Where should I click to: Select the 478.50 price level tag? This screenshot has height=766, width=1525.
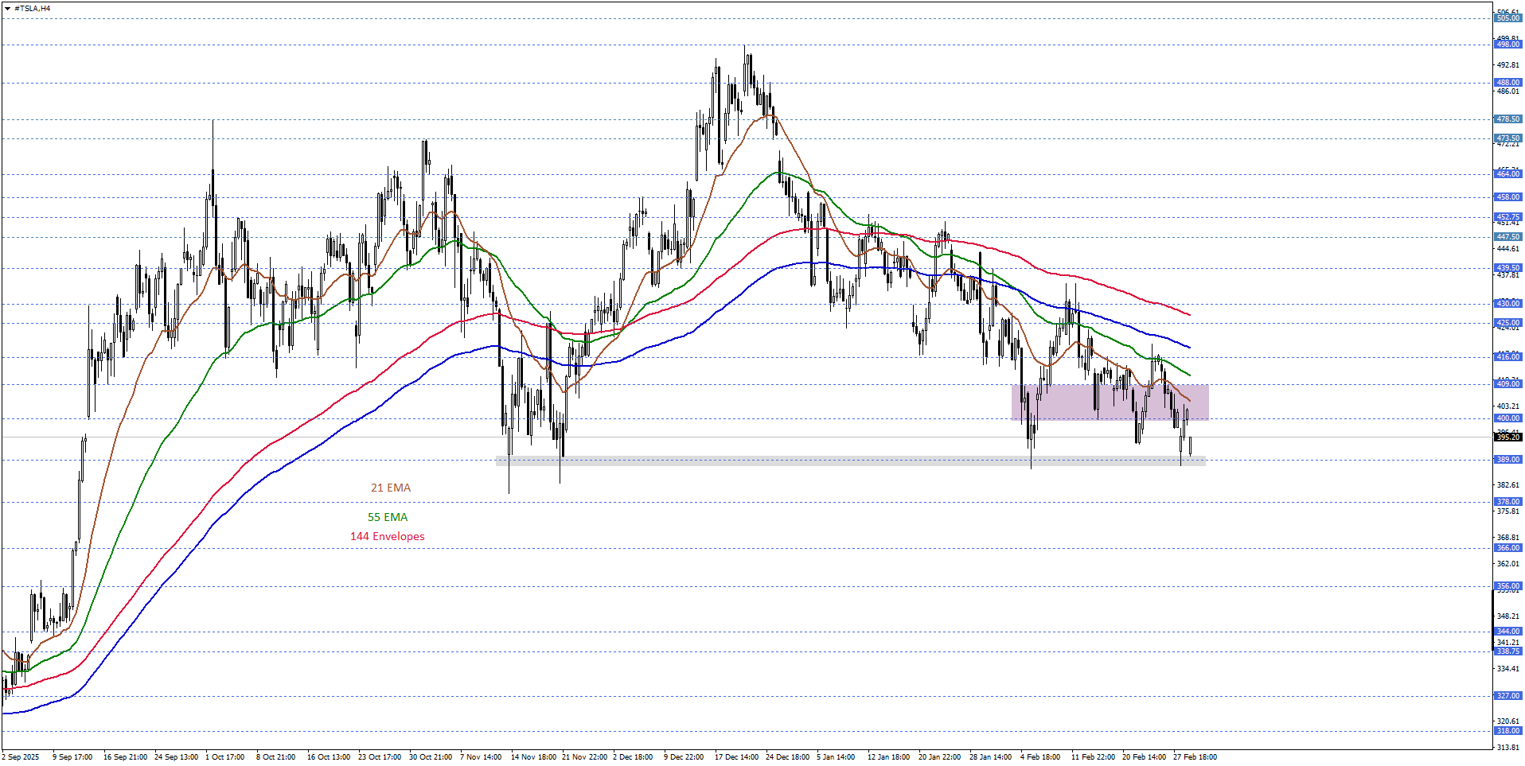[1507, 119]
